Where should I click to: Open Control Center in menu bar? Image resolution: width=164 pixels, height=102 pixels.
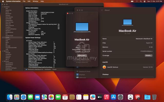pos(145,1)
